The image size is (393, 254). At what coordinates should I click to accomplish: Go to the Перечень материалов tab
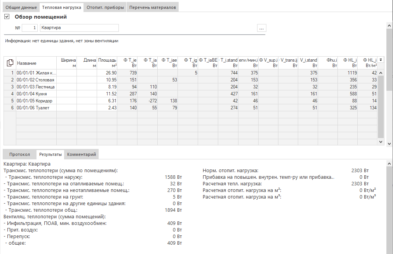pos(153,7)
